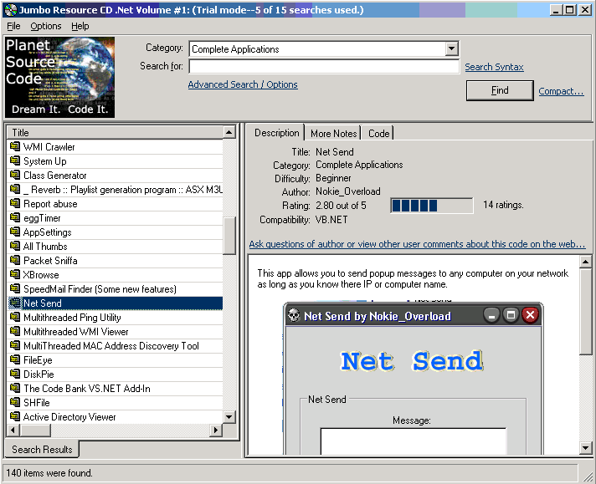Click the Message box in Net Send screenshot
Image resolution: width=596 pixels, height=484 pixels.
(414, 441)
